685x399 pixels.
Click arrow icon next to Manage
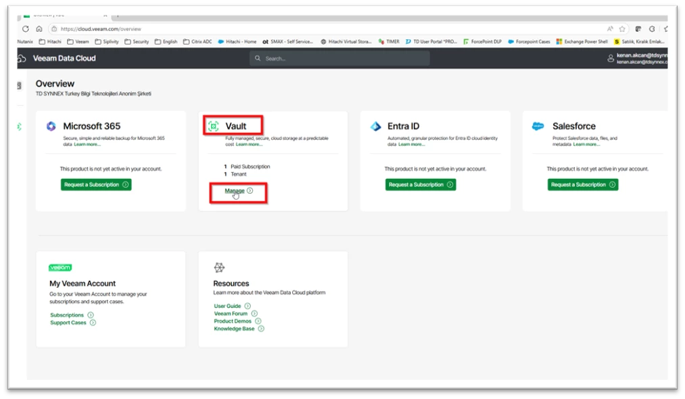250,190
